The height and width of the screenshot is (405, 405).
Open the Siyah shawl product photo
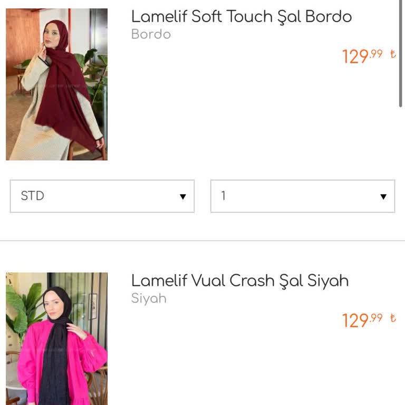tap(56, 339)
